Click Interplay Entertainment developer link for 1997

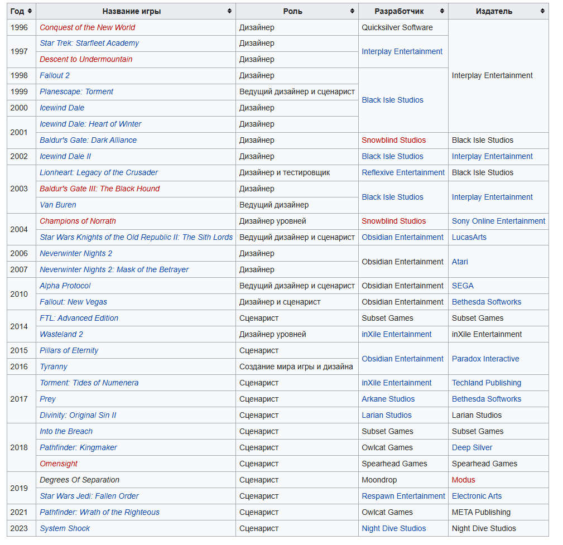(x=402, y=51)
